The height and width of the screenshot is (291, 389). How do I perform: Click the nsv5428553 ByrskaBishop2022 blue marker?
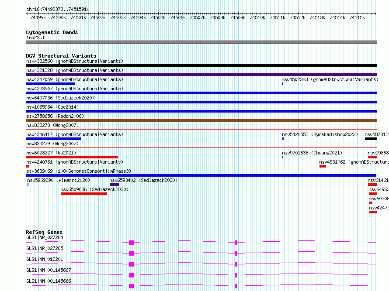tap(283, 139)
